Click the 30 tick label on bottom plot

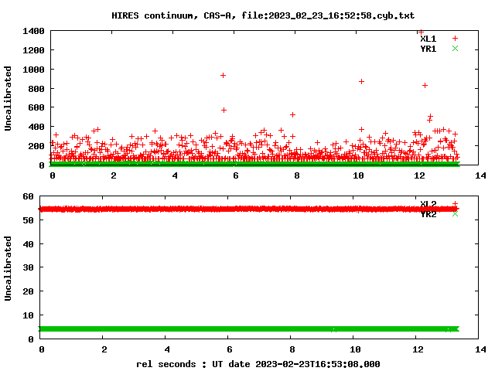[28, 267]
